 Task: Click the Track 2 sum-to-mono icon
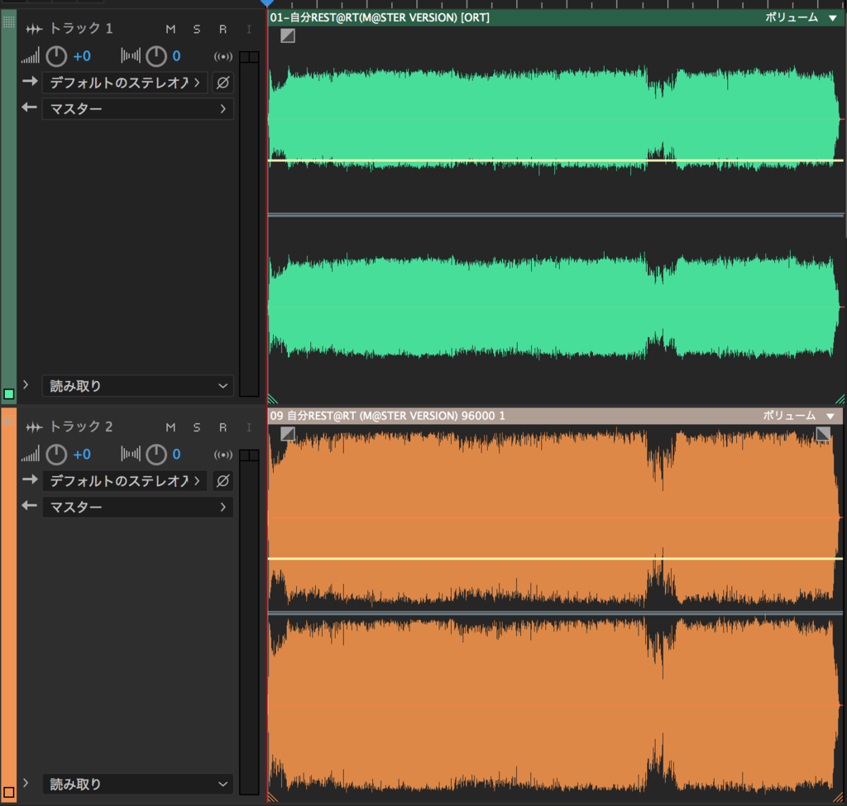[223, 455]
